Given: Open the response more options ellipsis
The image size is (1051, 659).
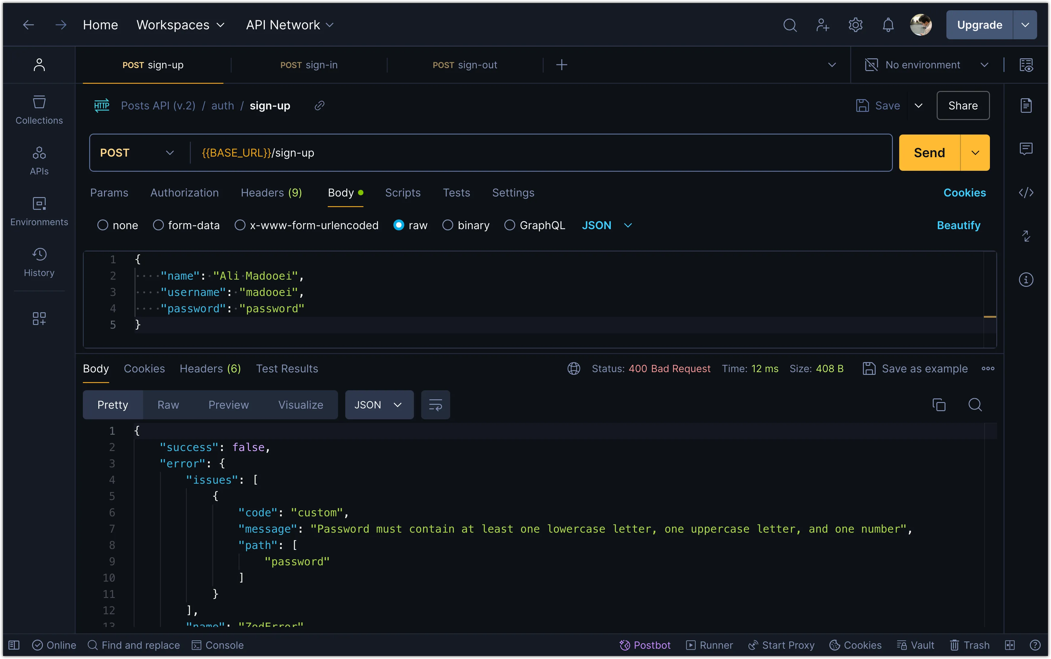Looking at the screenshot, I should tap(988, 368).
